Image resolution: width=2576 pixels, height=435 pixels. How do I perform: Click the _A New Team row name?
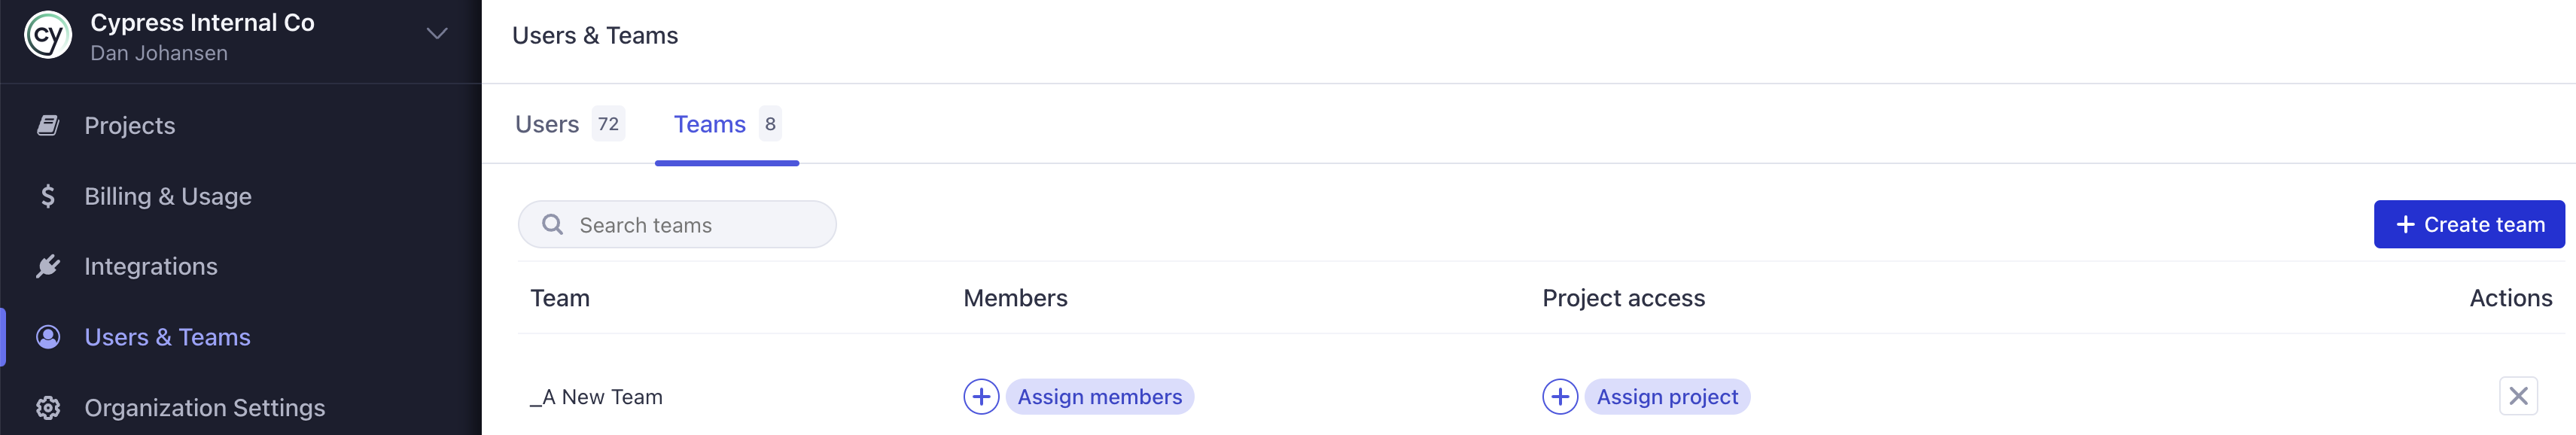597,396
